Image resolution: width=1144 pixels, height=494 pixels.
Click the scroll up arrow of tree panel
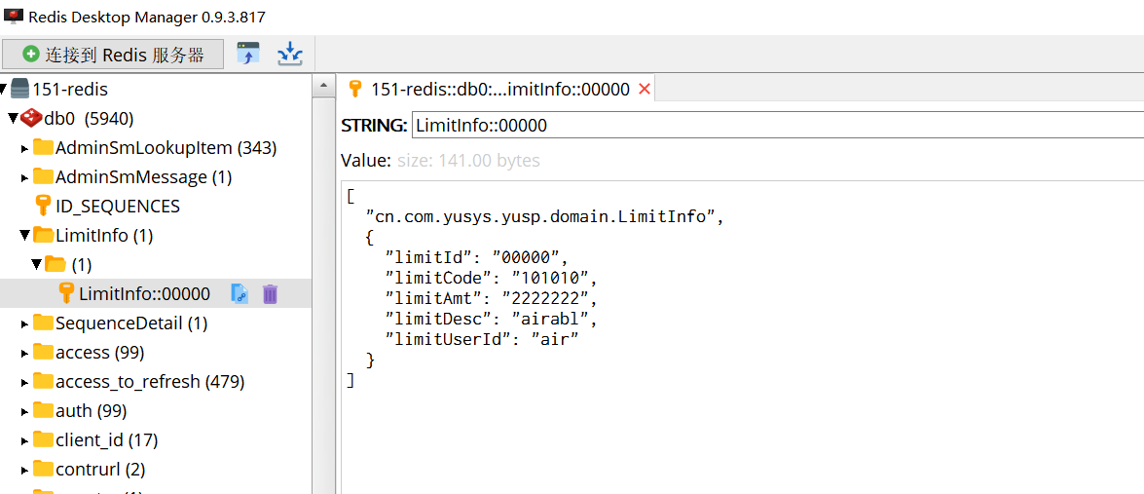(x=323, y=89)
